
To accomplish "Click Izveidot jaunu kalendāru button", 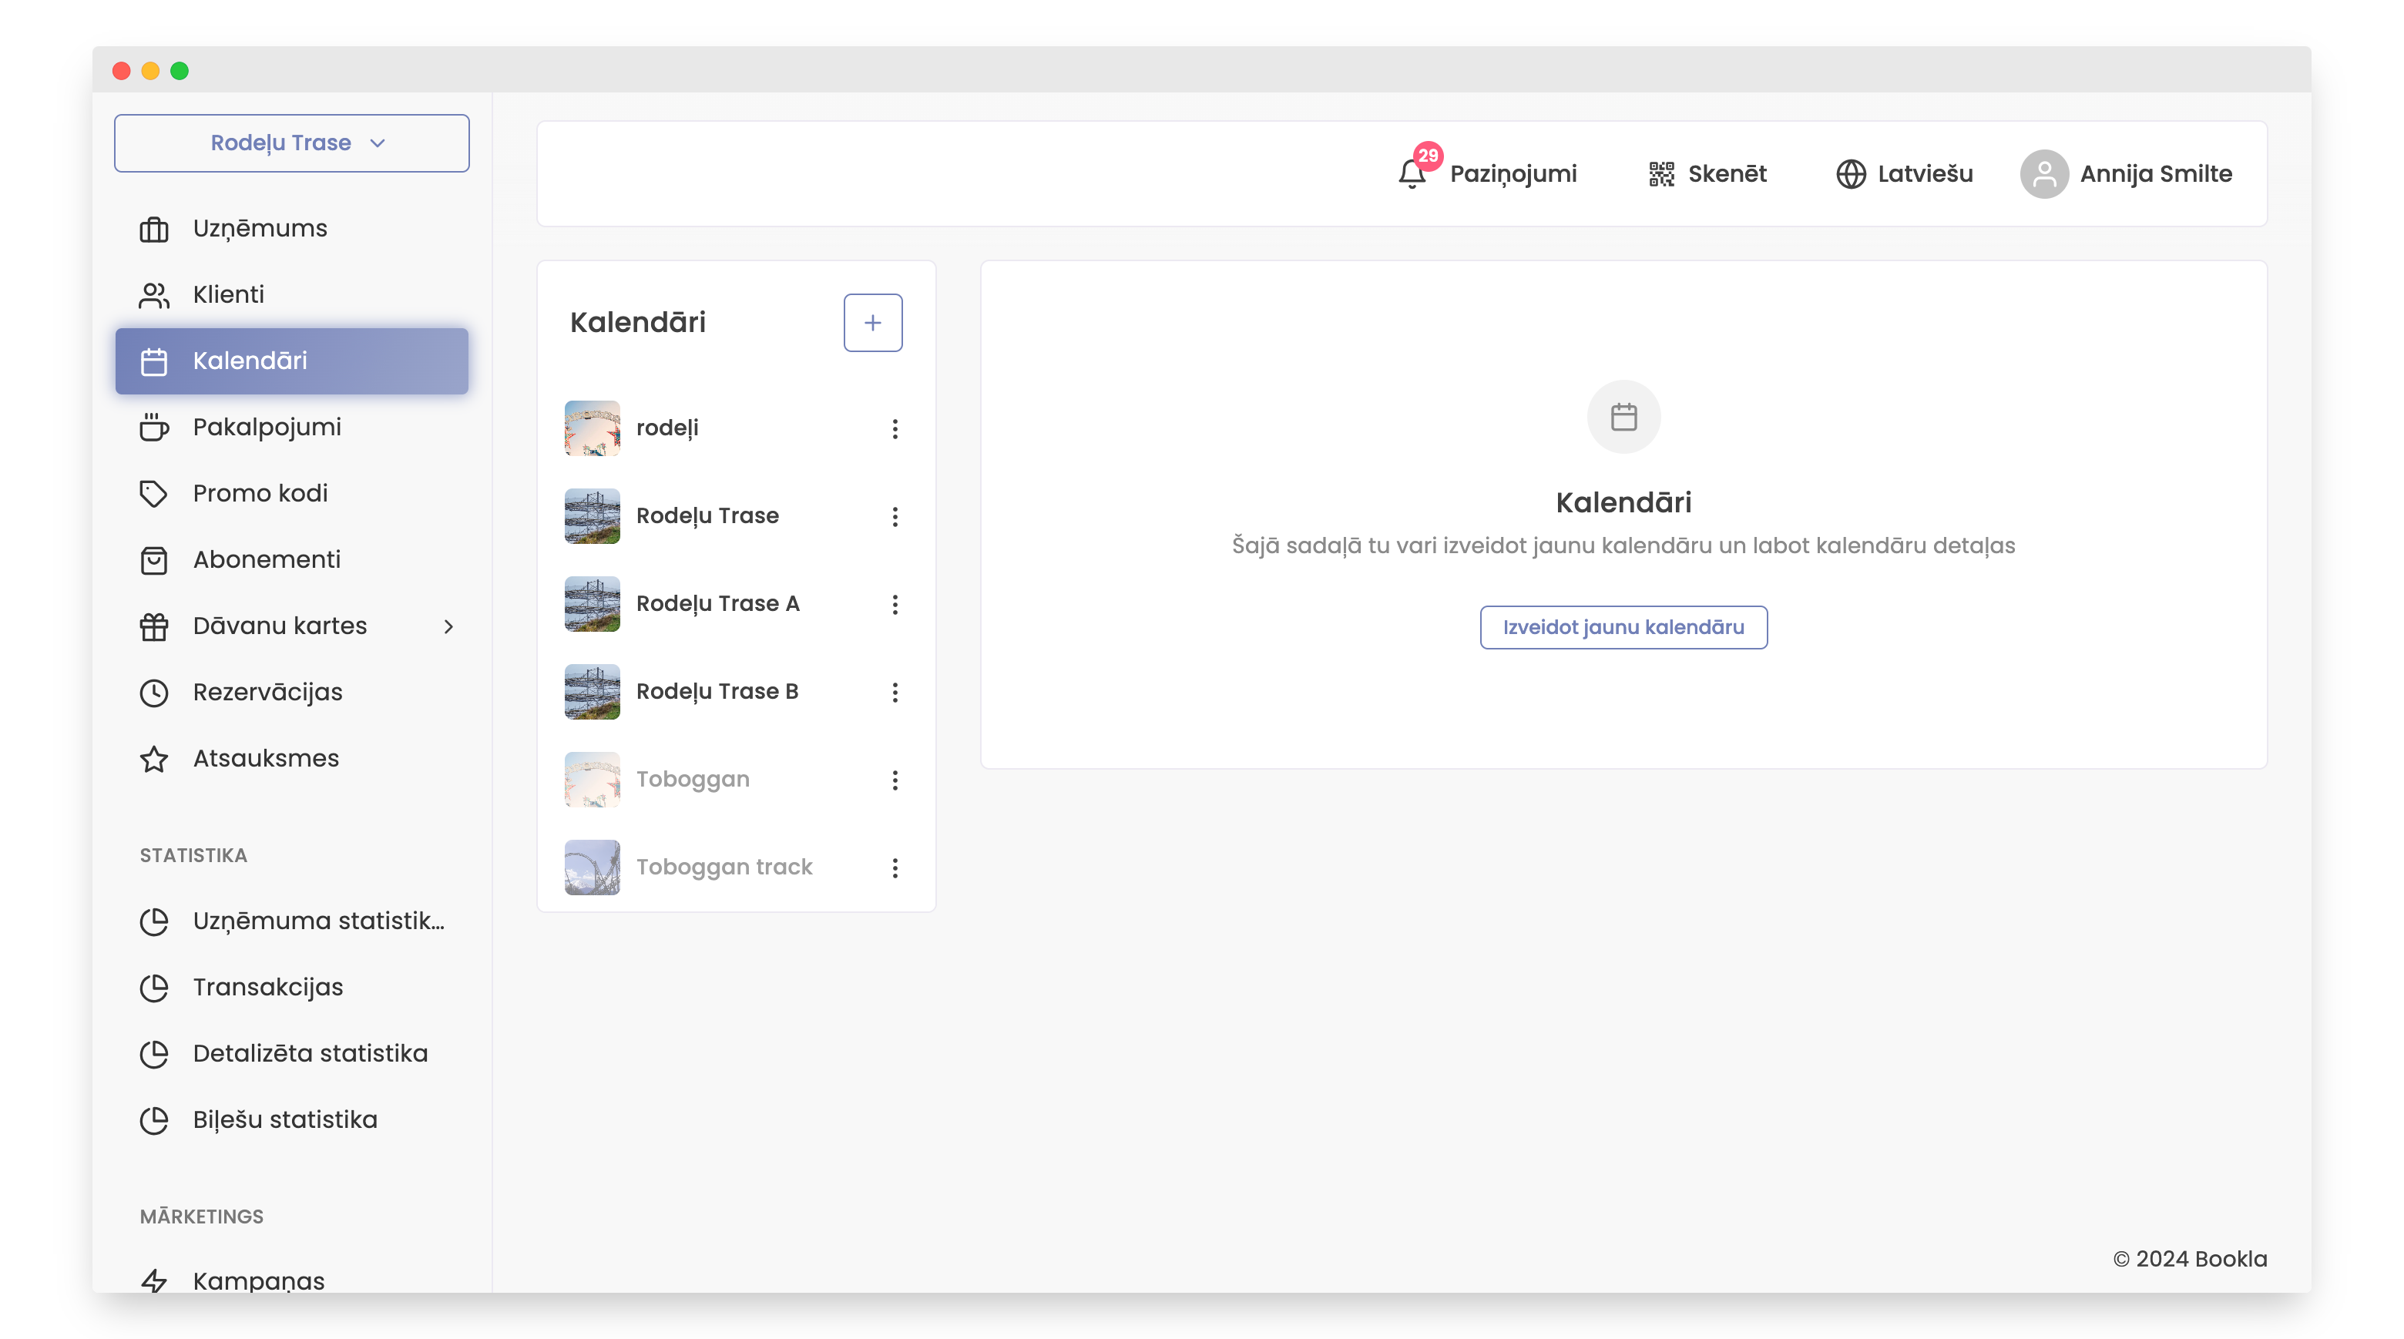I will click(1622, 627).
